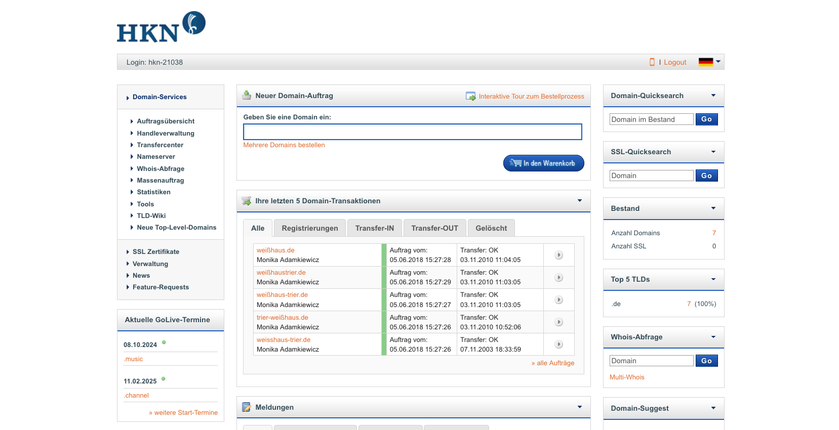Collapse the letzten 5 Domain-Transaktionen panel
The width and height of the screenshot is (839, 430).
point(580,201)
